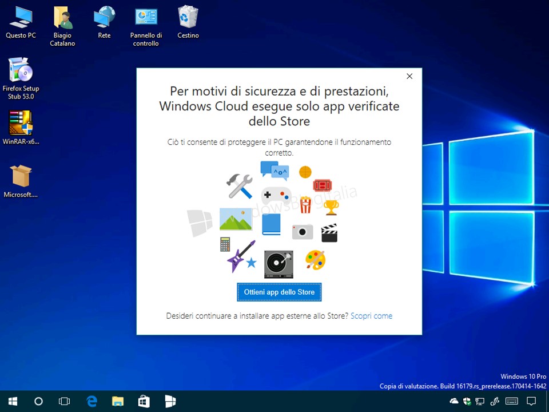Select the Cestino recycle bin icon
549x412 pixels.
[188, 22]
